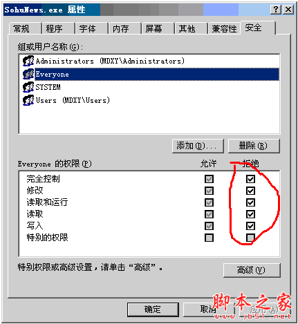Click the help question mark button

point(276,10)
